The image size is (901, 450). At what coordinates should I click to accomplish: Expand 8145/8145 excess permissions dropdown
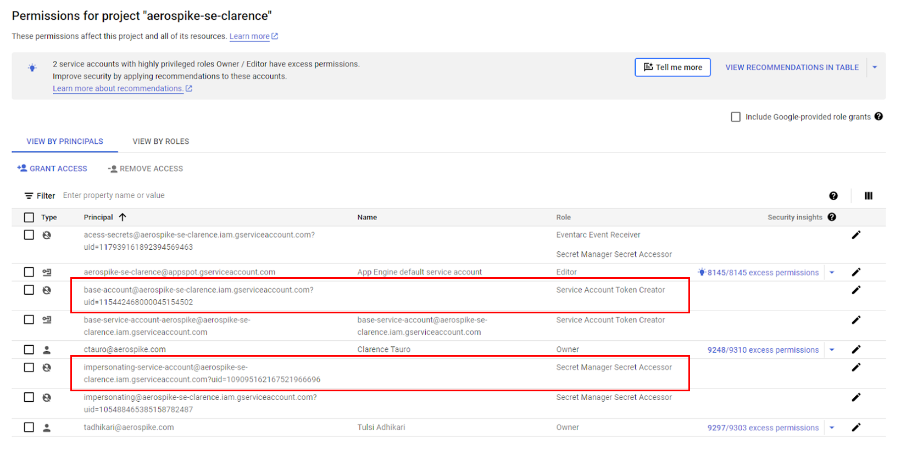[832, 273]
